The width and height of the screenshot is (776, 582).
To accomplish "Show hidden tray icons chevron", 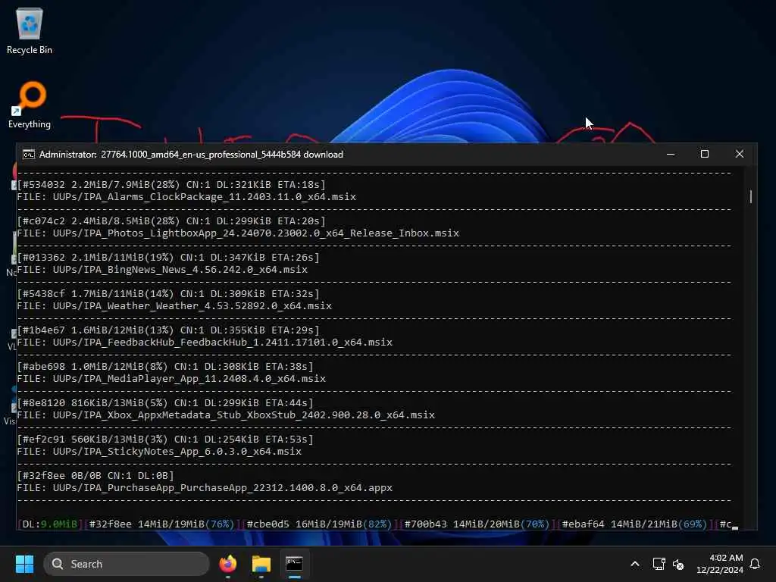I will [635, 564].
